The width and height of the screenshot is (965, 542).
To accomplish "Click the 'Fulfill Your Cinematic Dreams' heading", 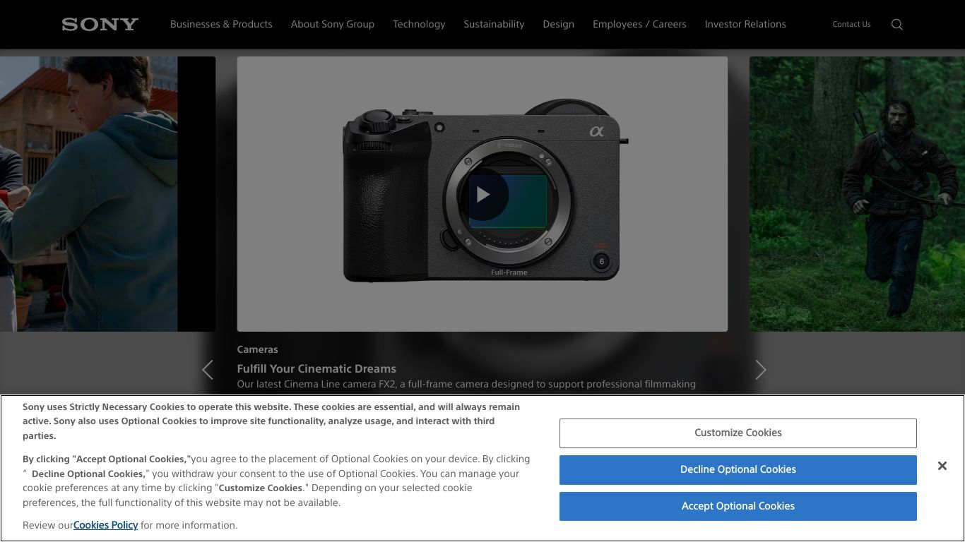I will (x=316, y=368).
